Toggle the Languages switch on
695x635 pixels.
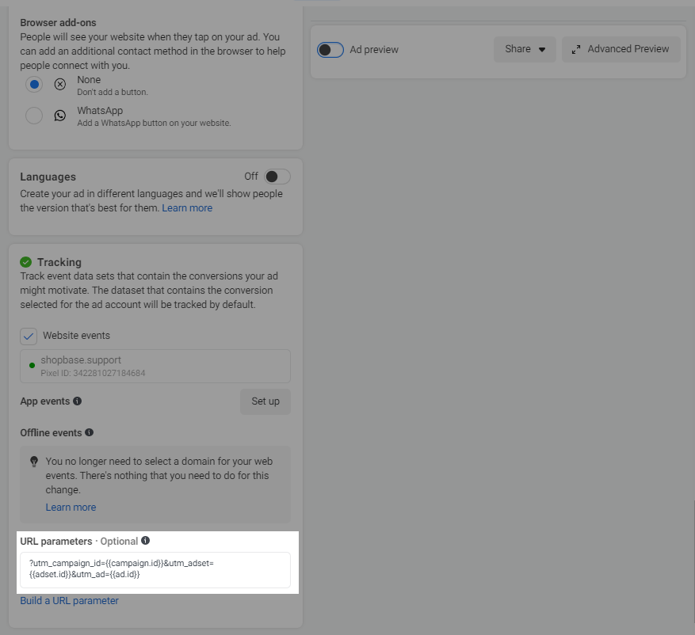277,177
